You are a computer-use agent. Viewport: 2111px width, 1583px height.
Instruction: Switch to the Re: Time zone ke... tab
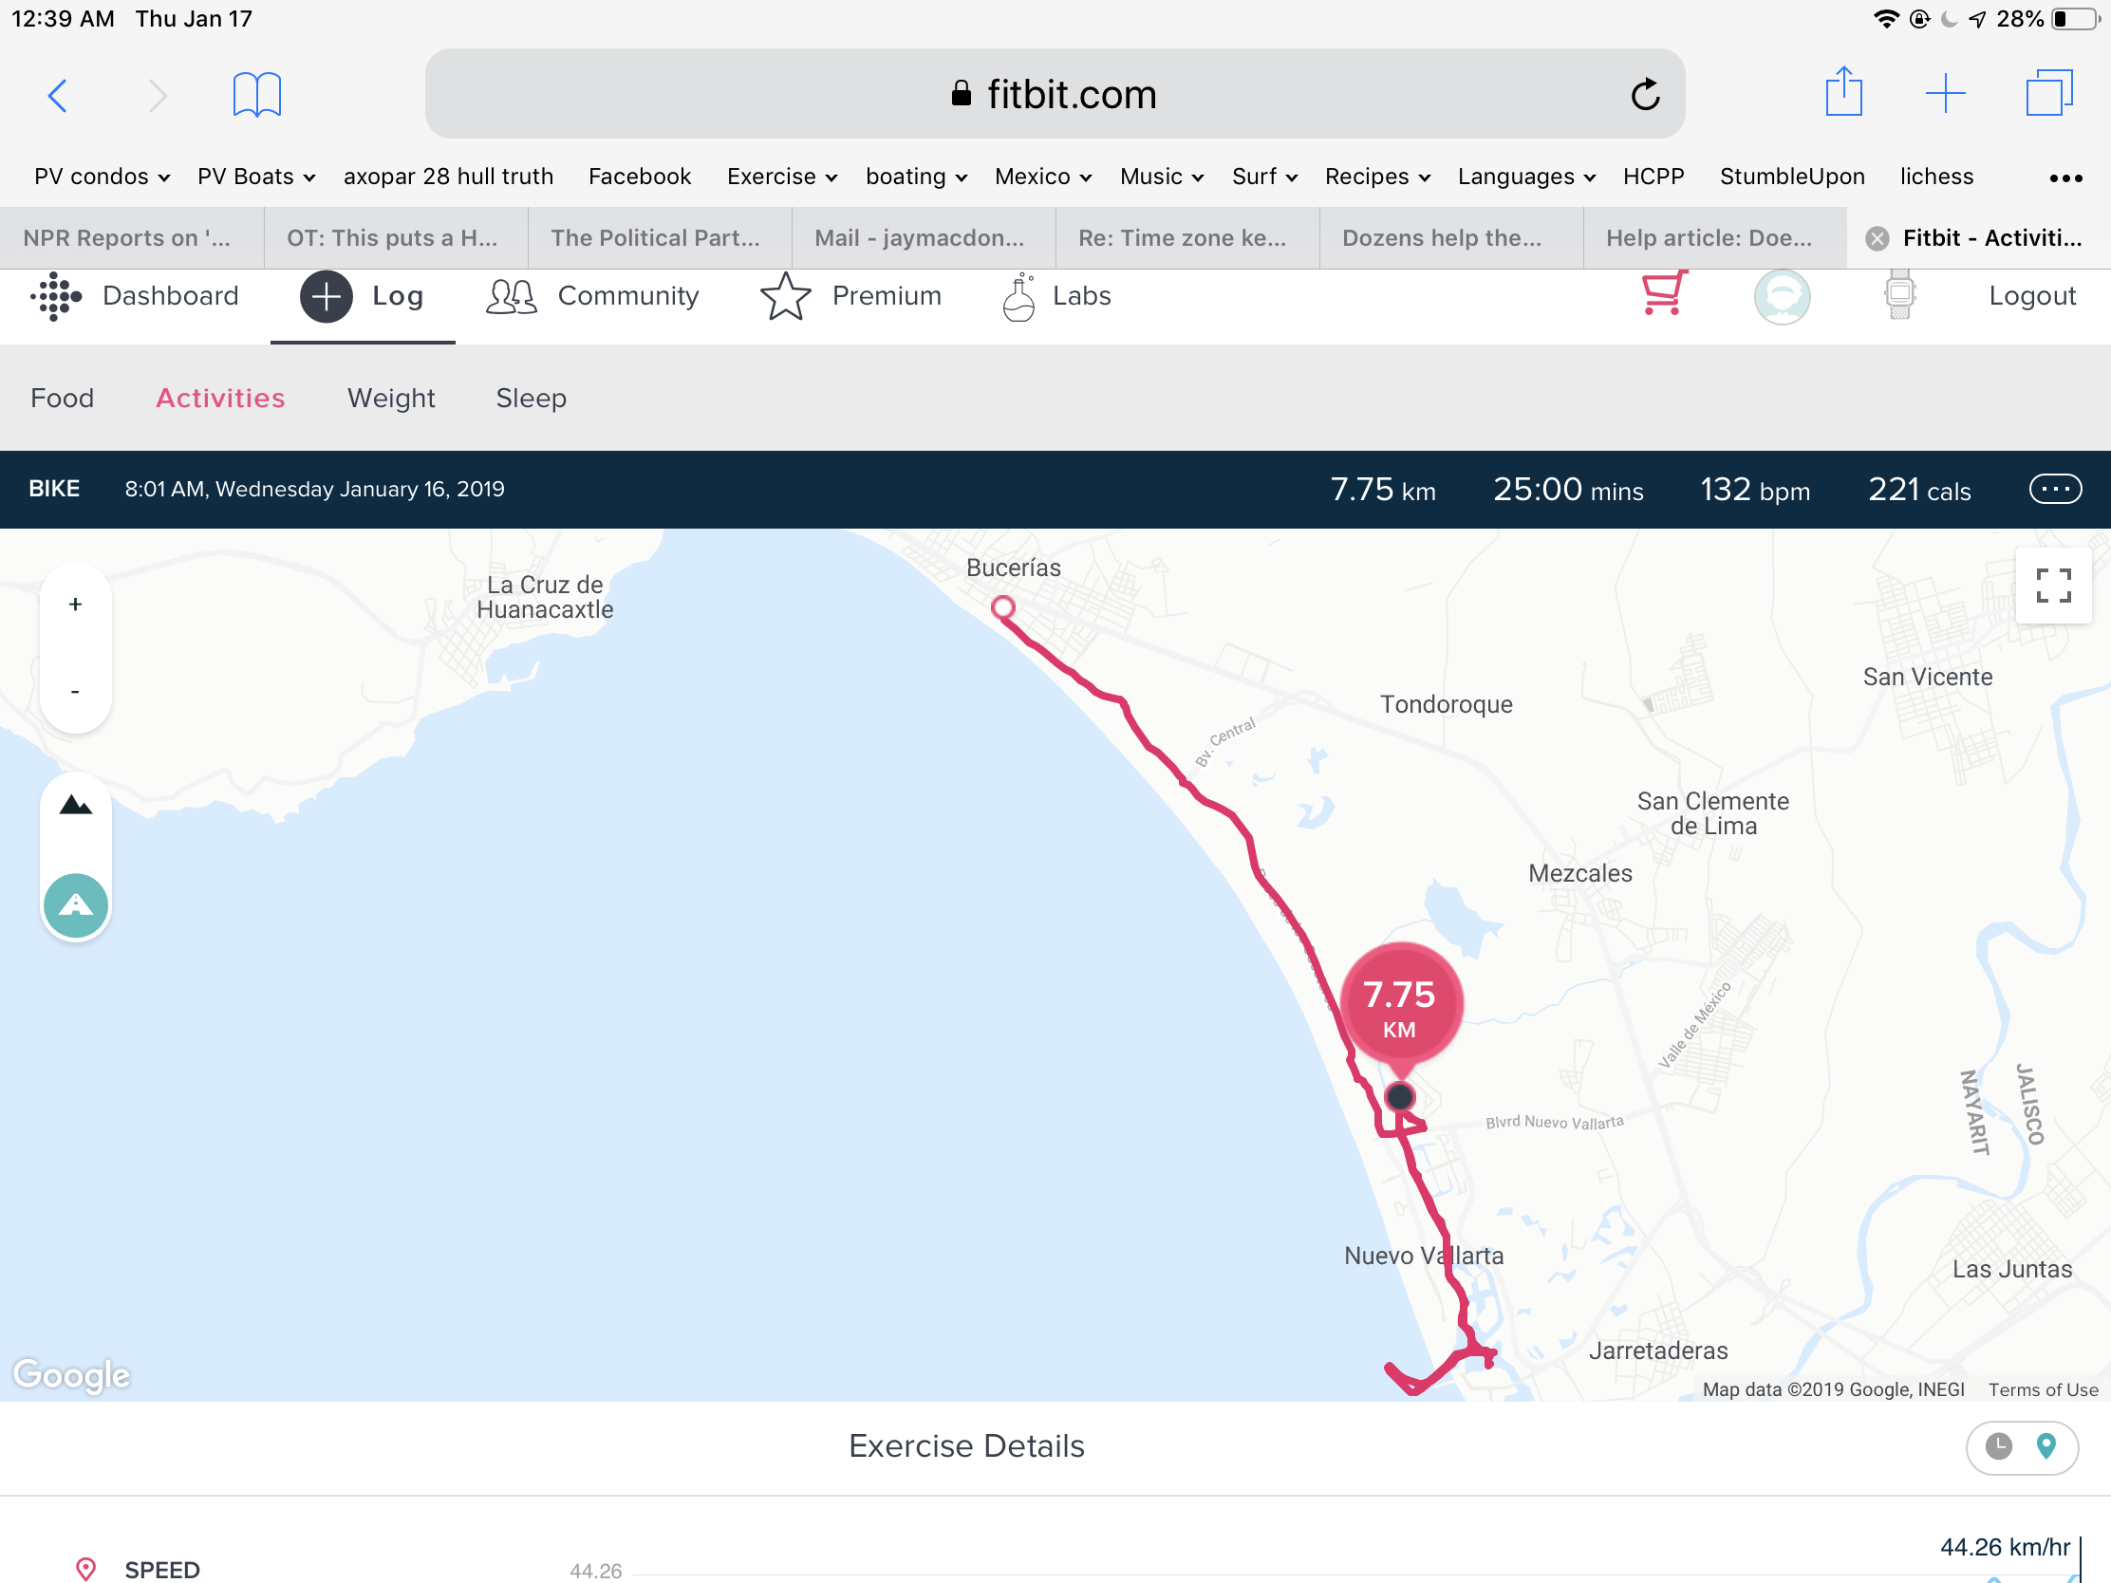point(1187,238)
